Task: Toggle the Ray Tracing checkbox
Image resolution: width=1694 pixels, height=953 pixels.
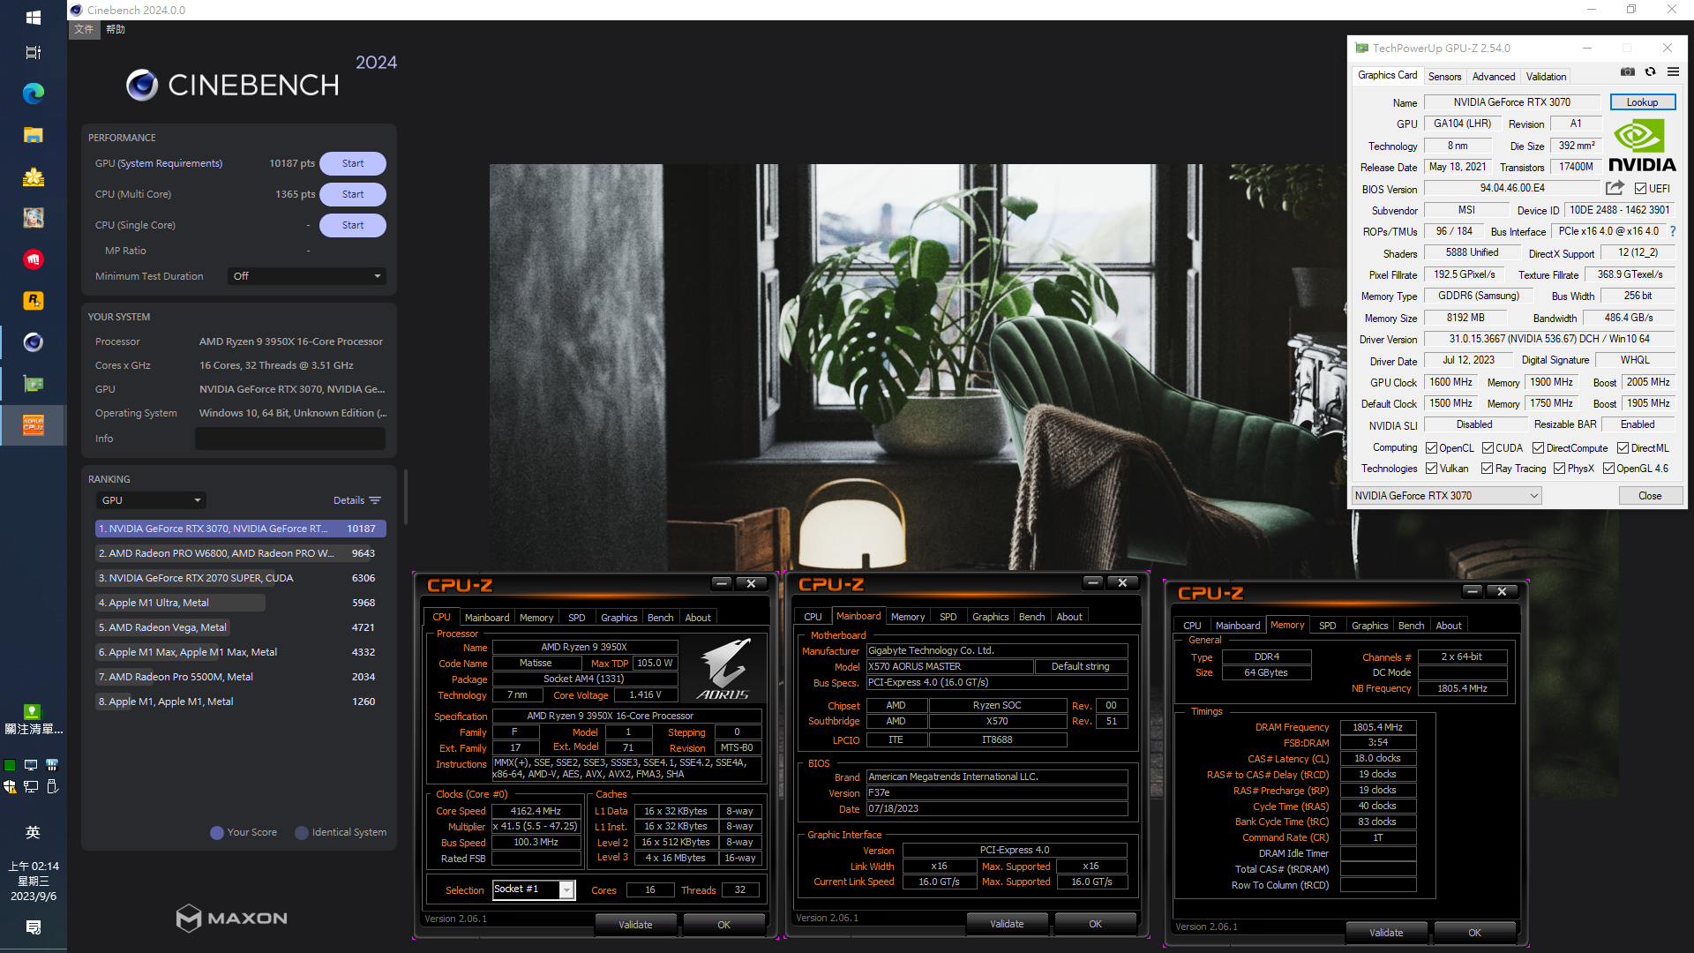Action: click(x=1487, y=469)
